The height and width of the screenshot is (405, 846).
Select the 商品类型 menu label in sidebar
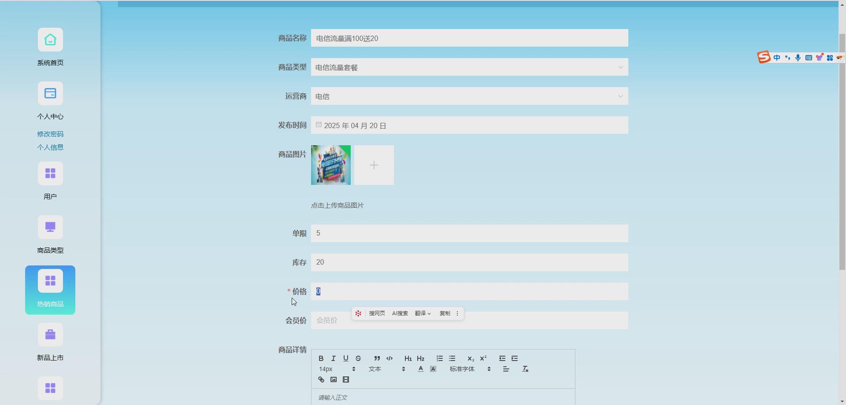click(50, 250)
